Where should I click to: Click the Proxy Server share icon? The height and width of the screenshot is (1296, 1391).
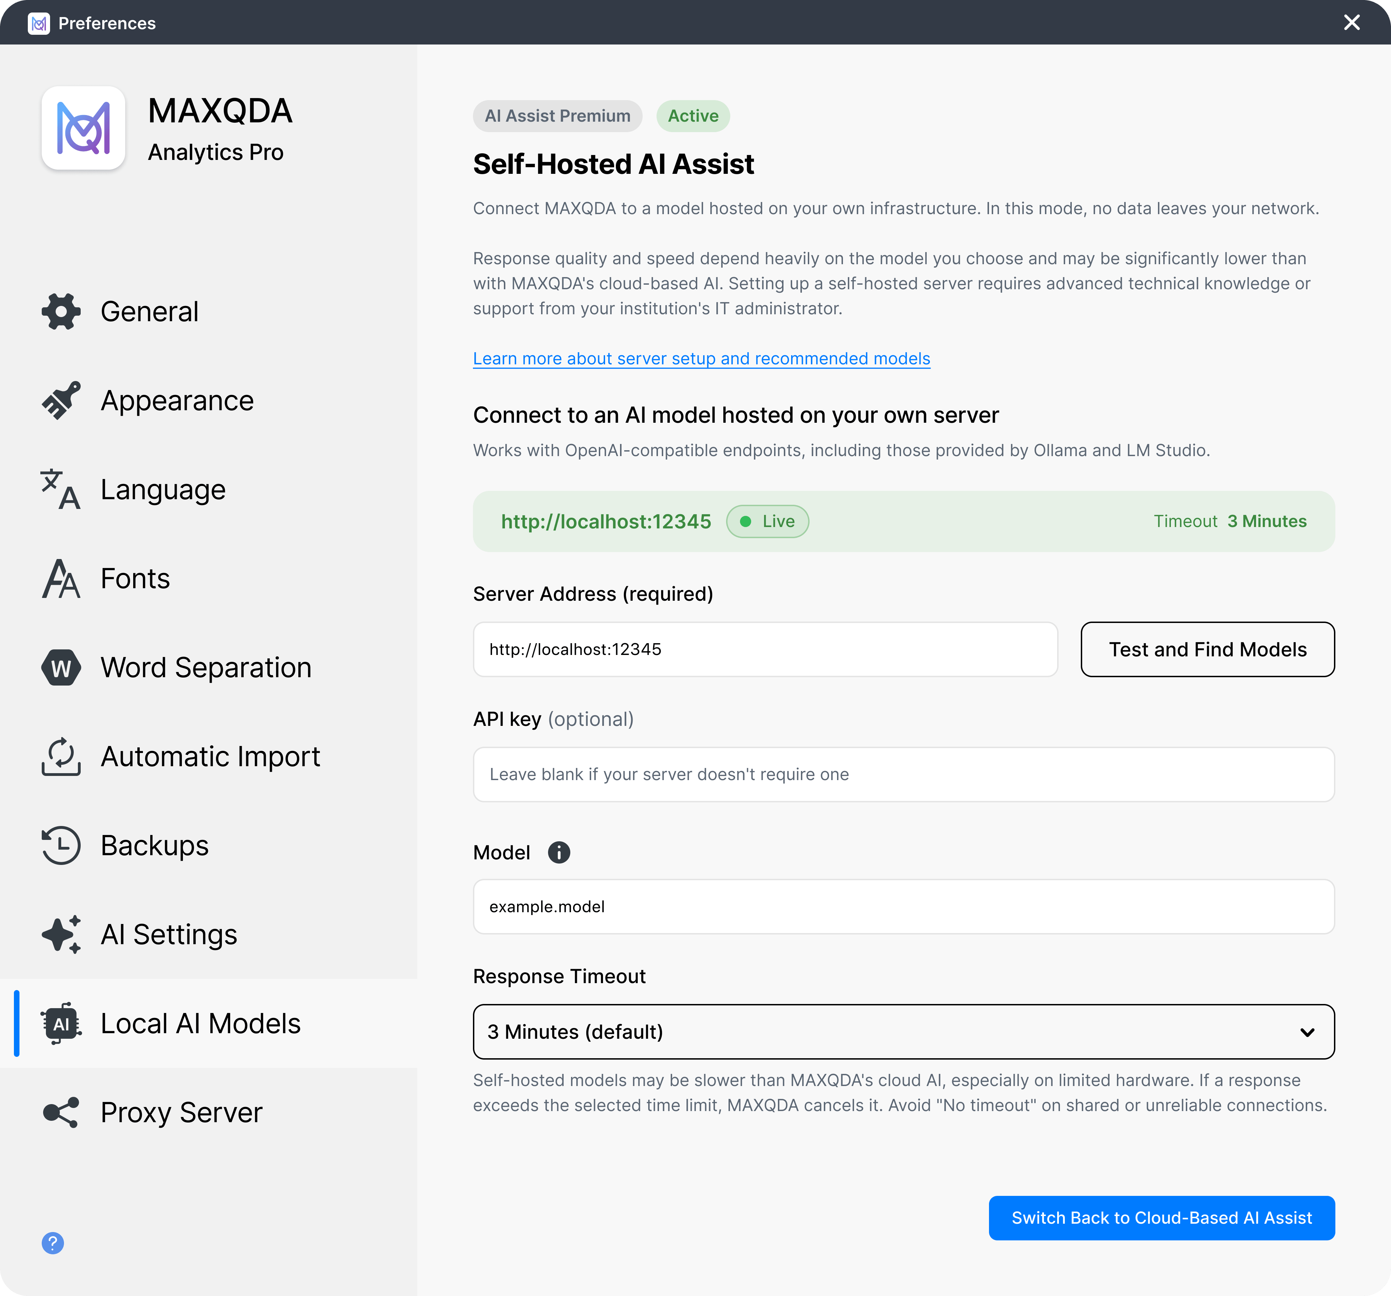(61, 1112)
